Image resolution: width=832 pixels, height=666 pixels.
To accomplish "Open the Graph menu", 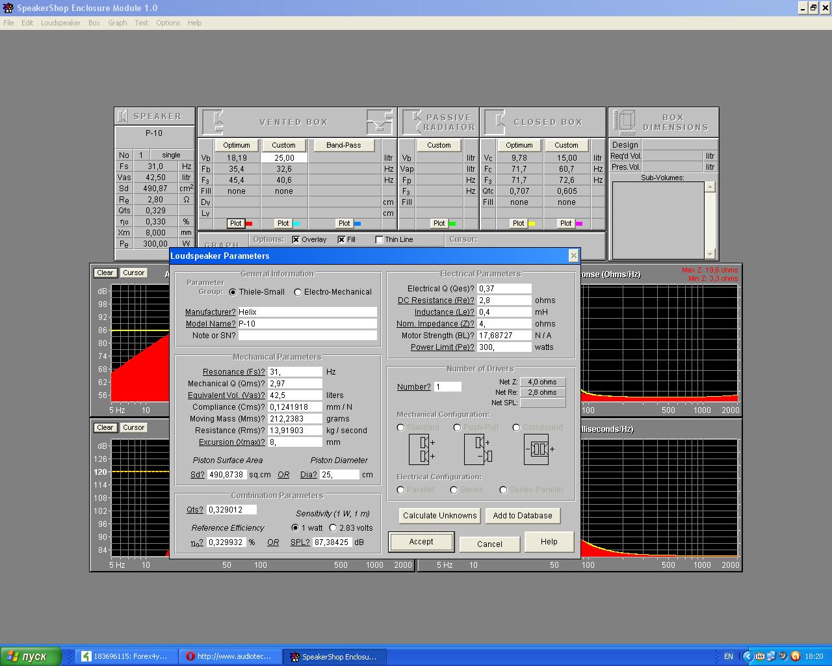I will 117,23.
